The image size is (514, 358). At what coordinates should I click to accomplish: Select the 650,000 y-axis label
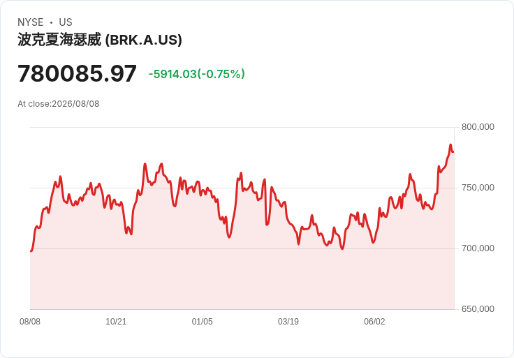click(x=478, y=309)
